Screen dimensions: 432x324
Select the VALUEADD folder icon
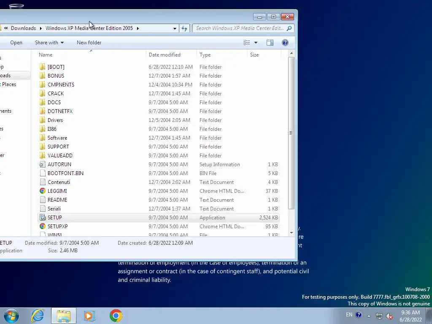coord(42,155)
